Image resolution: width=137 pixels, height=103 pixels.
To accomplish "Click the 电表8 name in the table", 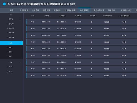I will (33, 69).
